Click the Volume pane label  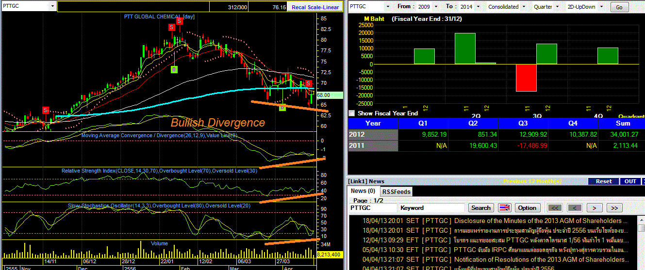click(159, 243)
